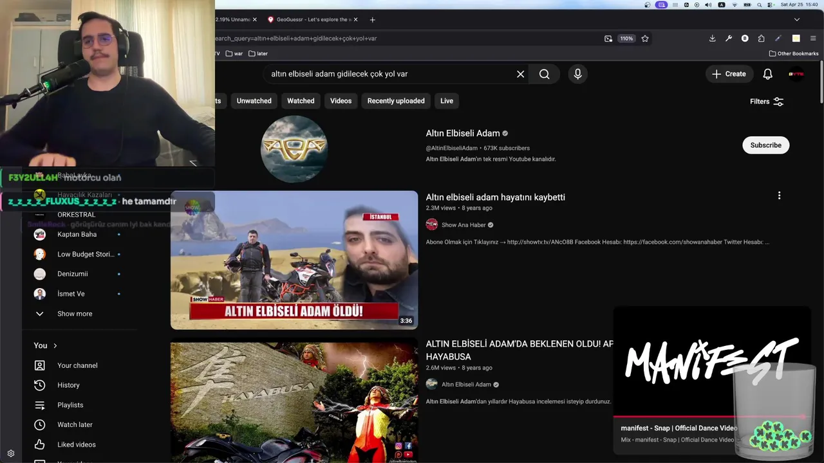The height and width of the screenshot is (463, 824).
Task: Open Denizumii subscription
Action: pos(77,274)
